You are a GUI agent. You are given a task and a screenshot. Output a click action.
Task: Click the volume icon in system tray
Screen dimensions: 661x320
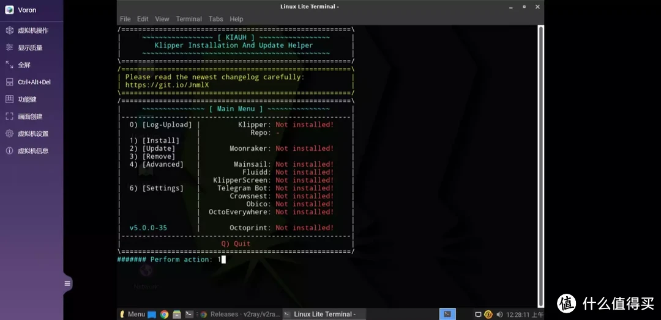[x=499, y=315]
